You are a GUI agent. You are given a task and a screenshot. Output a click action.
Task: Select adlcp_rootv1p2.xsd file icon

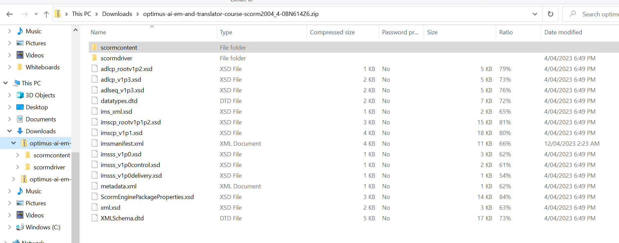(94, 68)
